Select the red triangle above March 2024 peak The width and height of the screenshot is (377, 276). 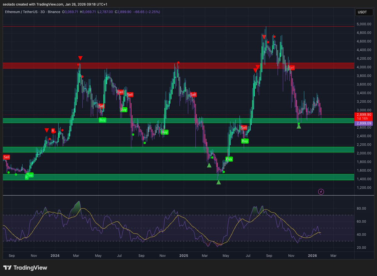(x=80, y=58)
